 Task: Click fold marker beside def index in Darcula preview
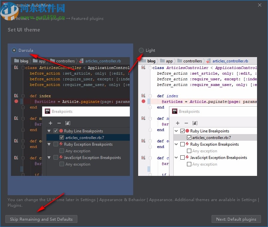tap(23, 96)
